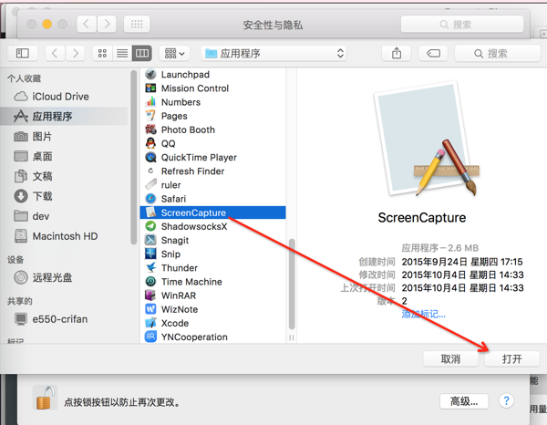Click the 高级... button
The width and height of the screenshot is (547, 425).
pos(464,401)
